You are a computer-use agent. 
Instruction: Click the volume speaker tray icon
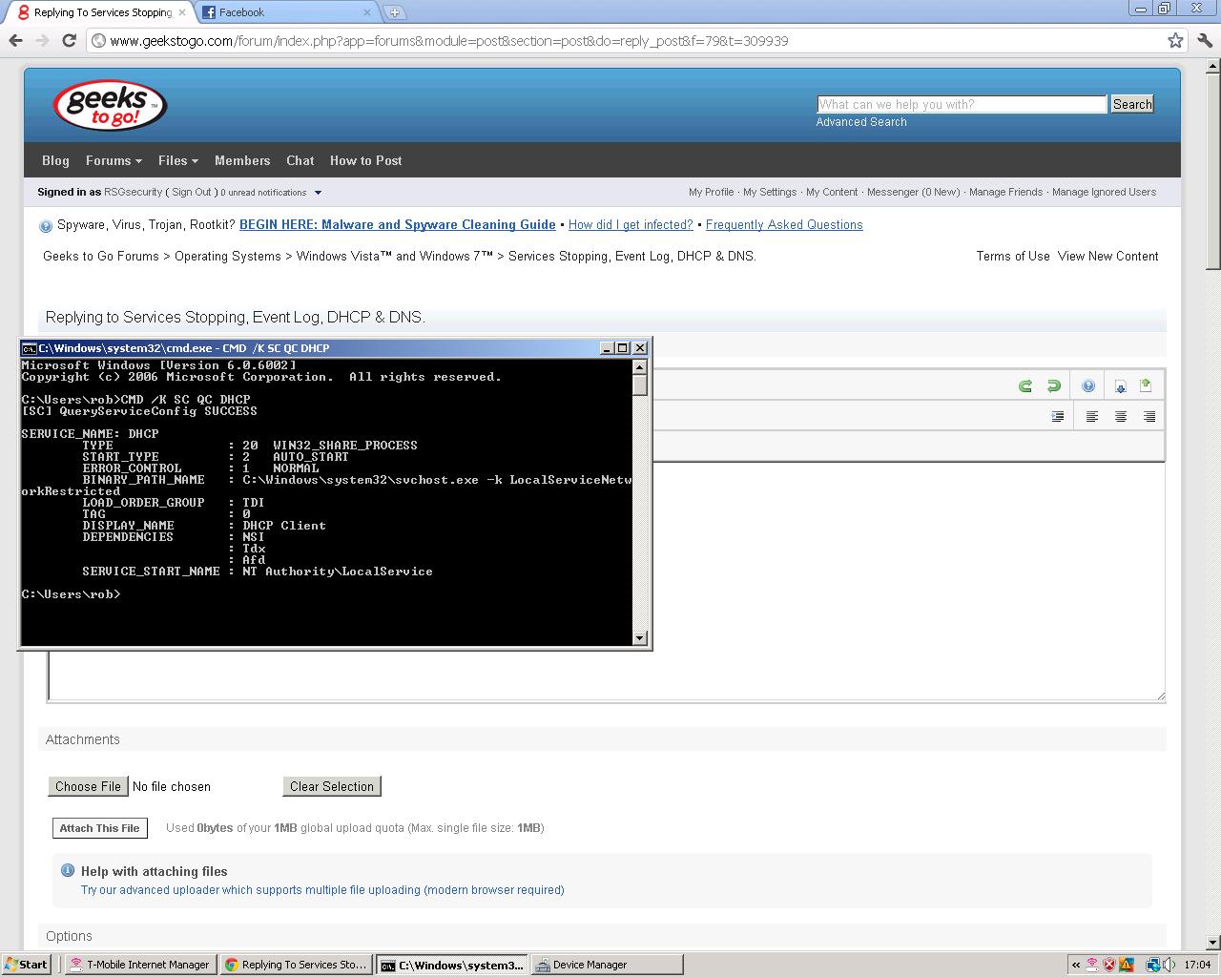[x=1169, y=965]
